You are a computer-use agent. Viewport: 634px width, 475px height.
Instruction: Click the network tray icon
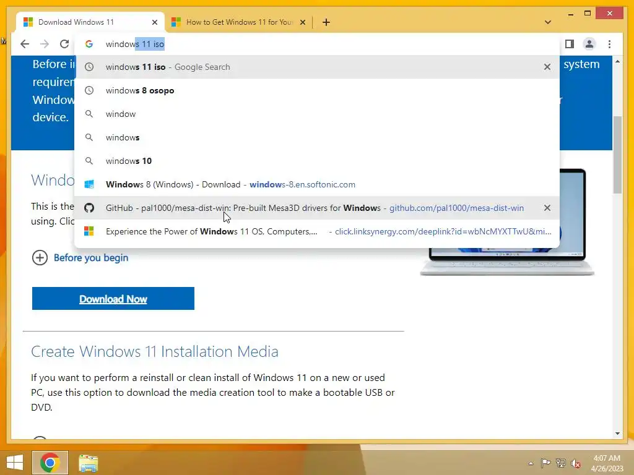pos(560,463)
